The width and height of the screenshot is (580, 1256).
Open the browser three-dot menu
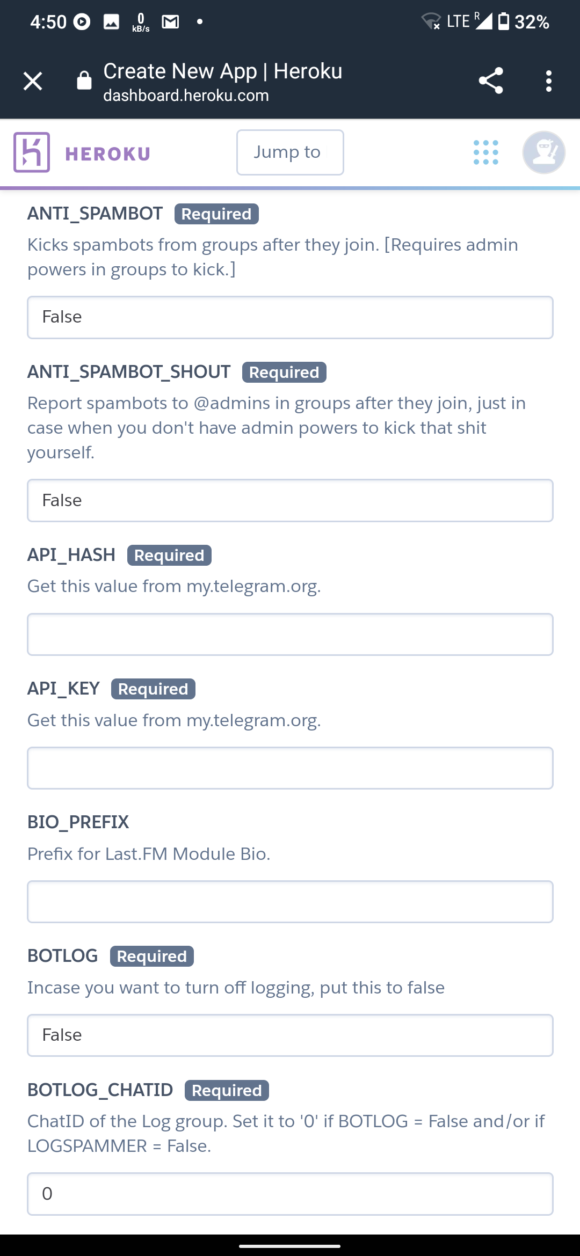pyautogui.click(x=548, y=81)
